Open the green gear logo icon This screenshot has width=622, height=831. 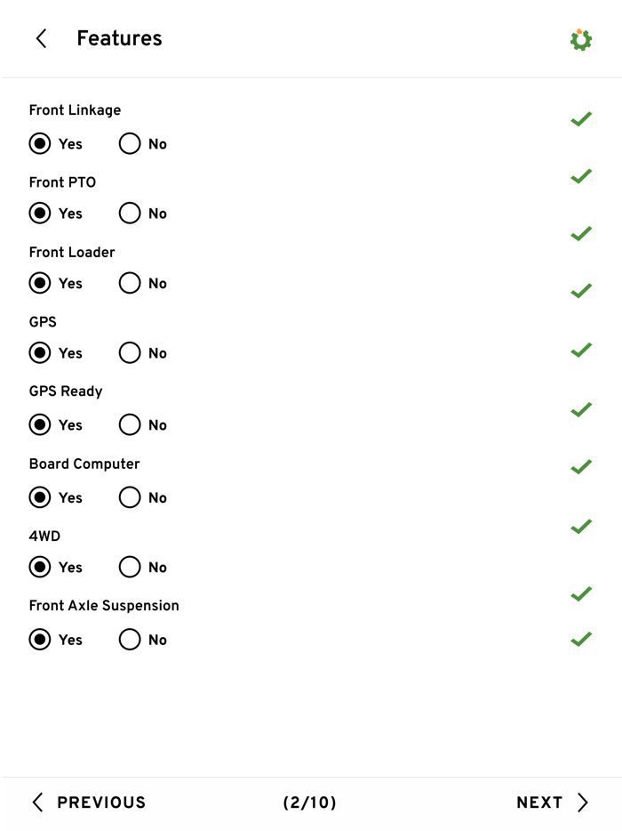pos(581,39)
